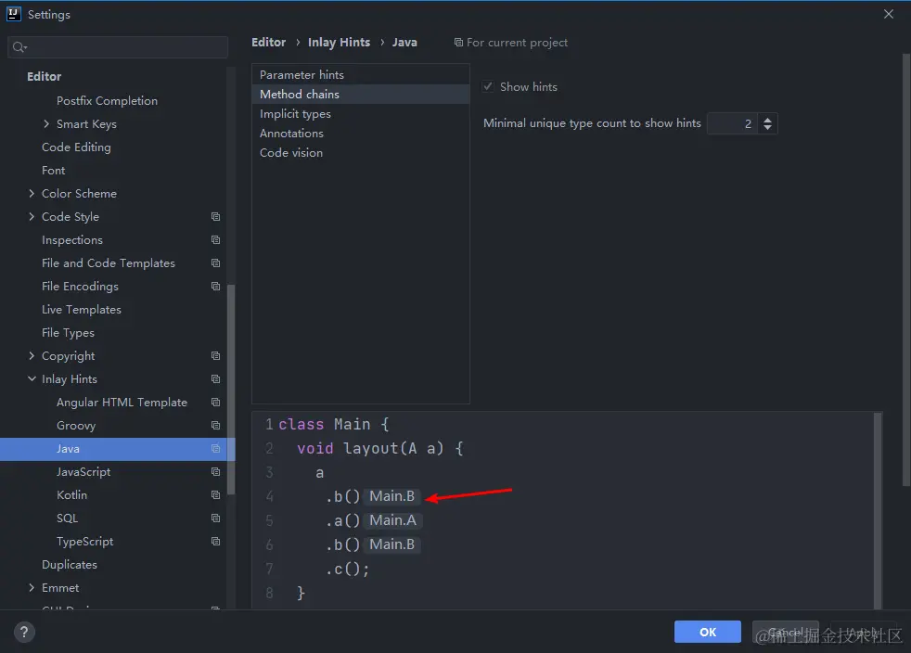
Task: Dismiss the dialog with Cancel button
Action: tap(785, 632)
